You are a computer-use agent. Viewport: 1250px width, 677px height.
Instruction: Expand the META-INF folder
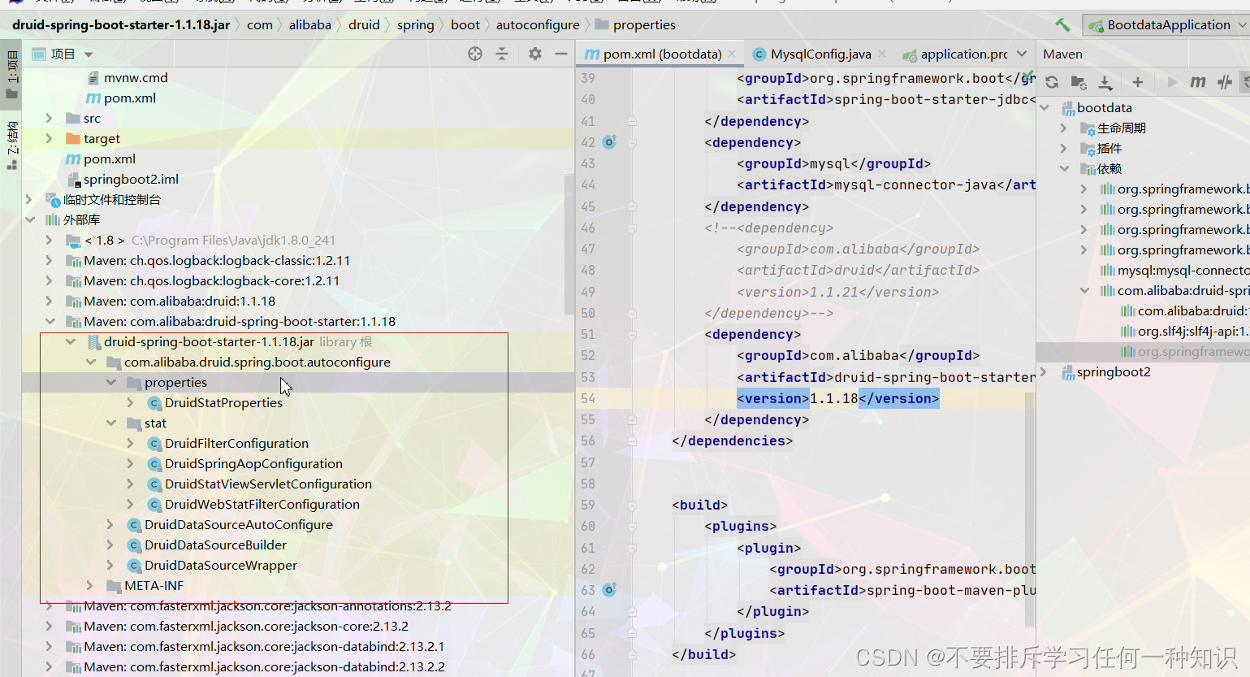(x=90, y=585)
